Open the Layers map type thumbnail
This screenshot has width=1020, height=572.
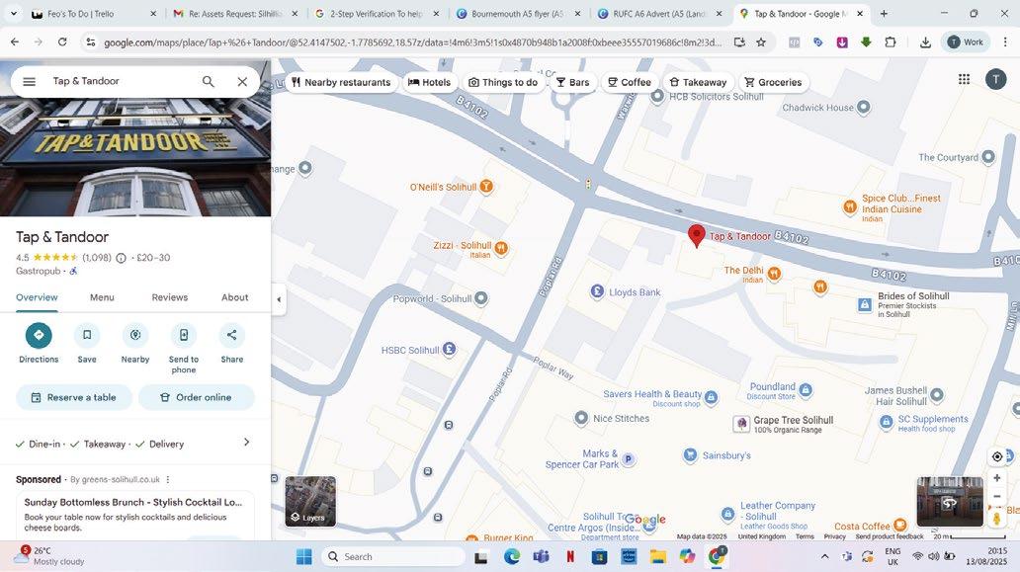pos(310,501)
